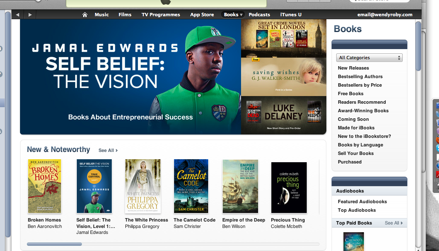This screenshot has height=251, width=439.
Task: Open the Saving Wishes free book banner
Action: coord(284,77)
